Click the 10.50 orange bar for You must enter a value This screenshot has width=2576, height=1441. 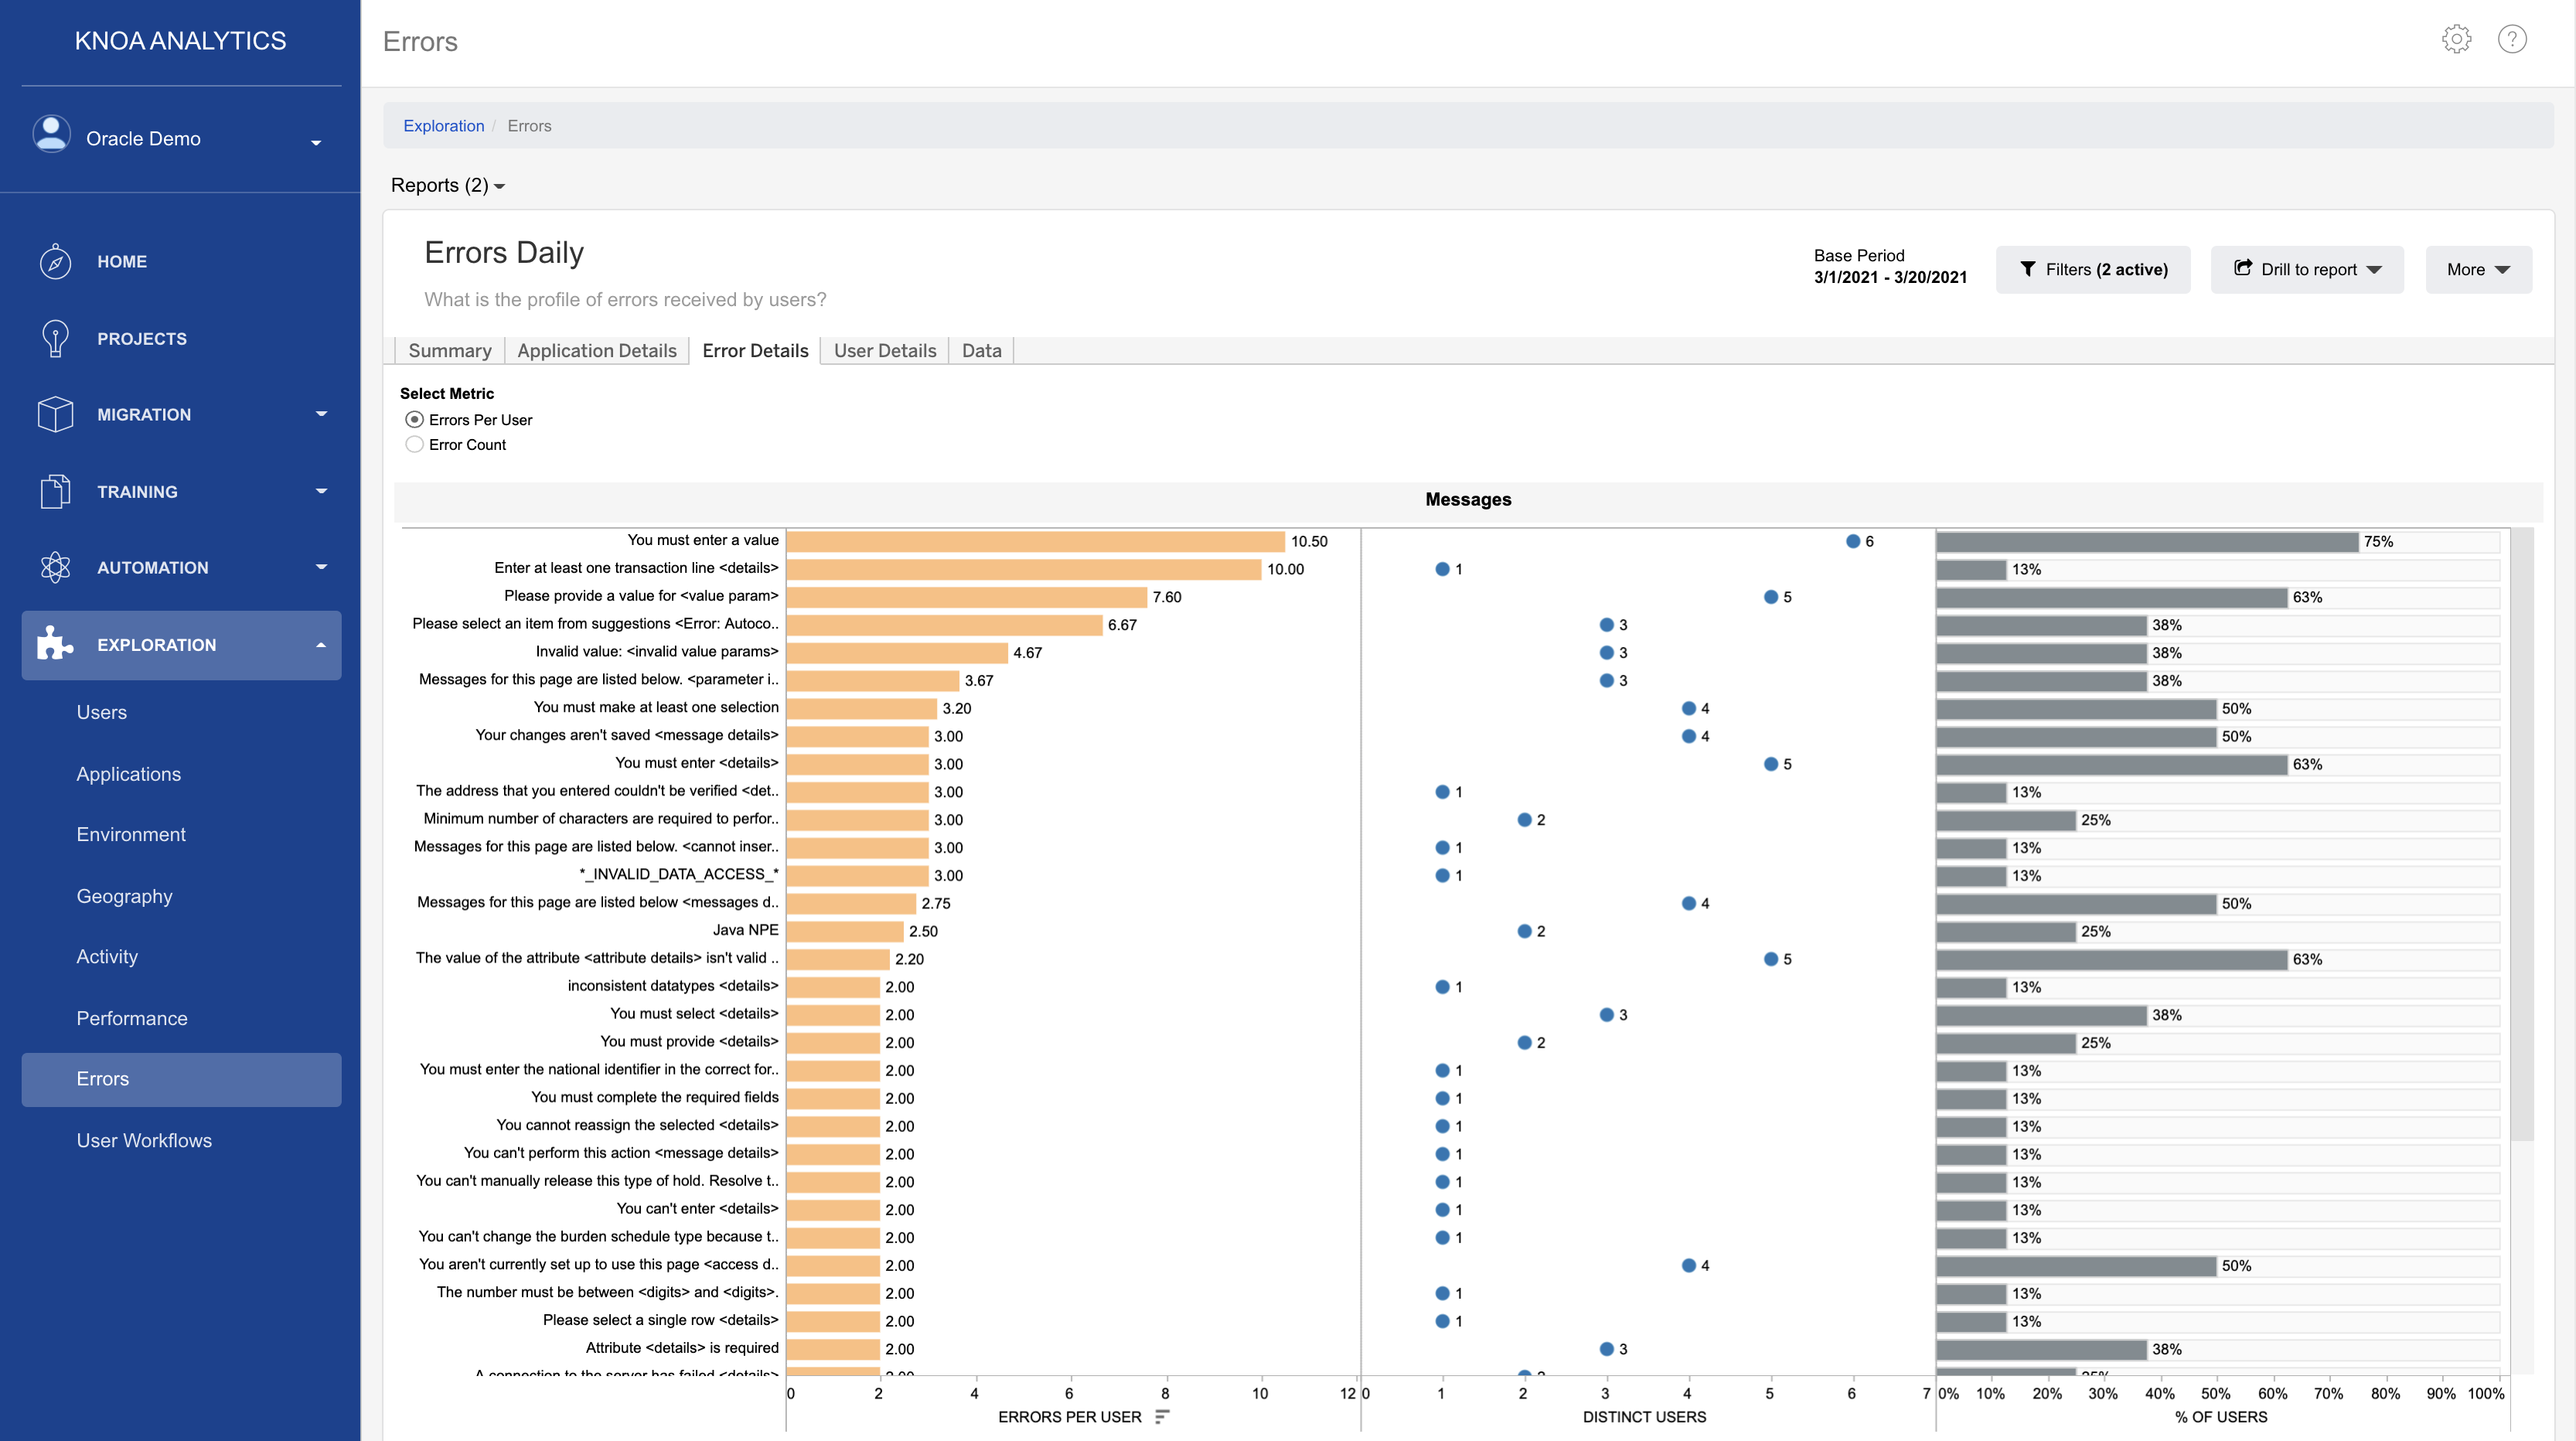[1035, 541]
